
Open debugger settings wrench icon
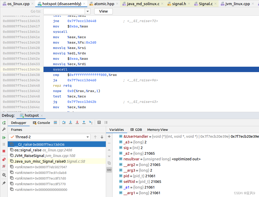(x=4, y=129)
